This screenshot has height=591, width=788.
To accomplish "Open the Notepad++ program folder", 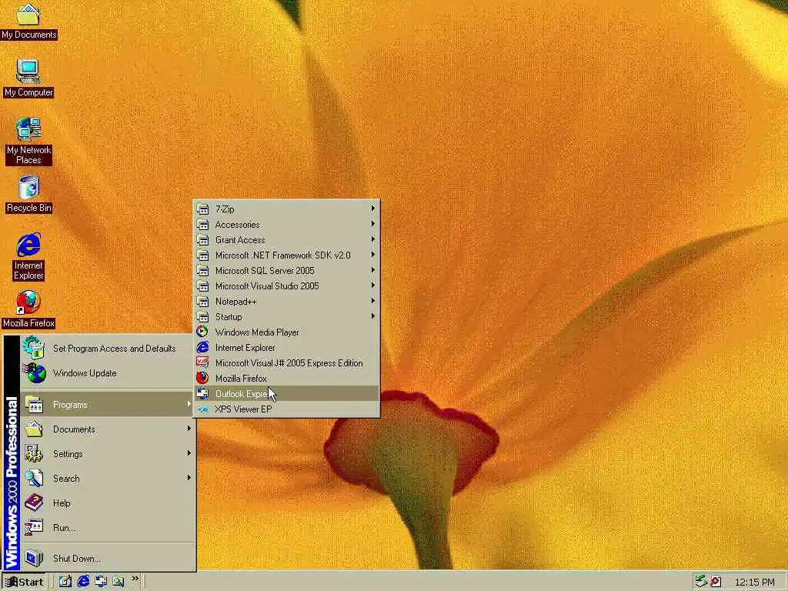I will [286, 302].
